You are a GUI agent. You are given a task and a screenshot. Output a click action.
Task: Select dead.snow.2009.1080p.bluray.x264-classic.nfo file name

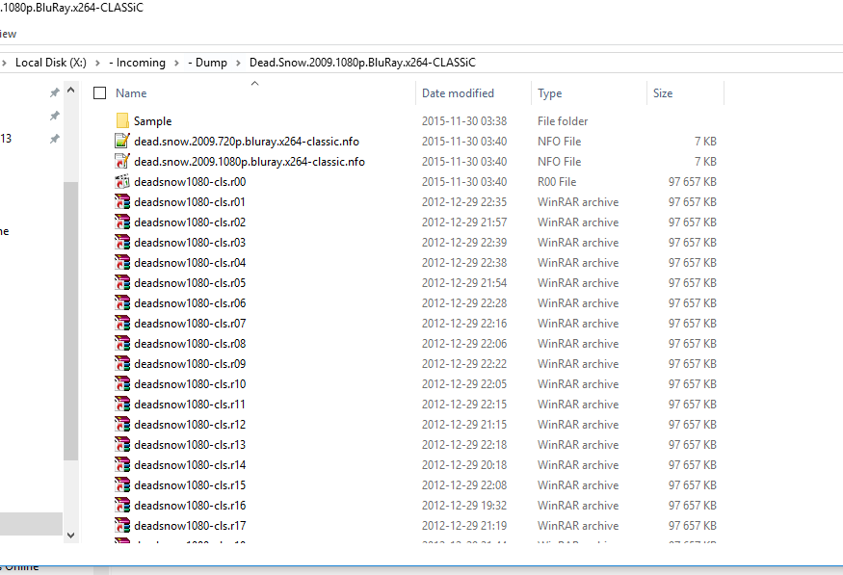point(250,161)
